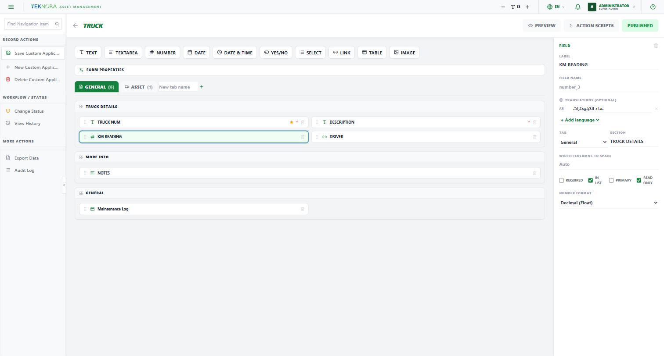
Task: Click New Custom Application in sidebar
Action: (33, 67)
